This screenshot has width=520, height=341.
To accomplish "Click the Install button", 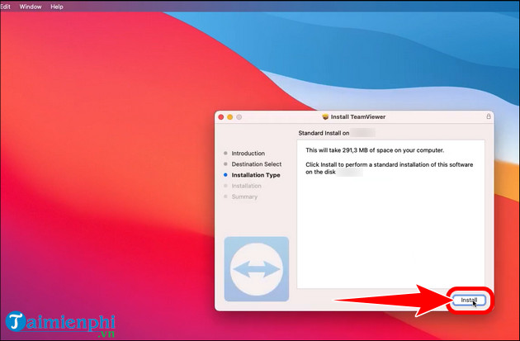I will [x=469, y=301].
